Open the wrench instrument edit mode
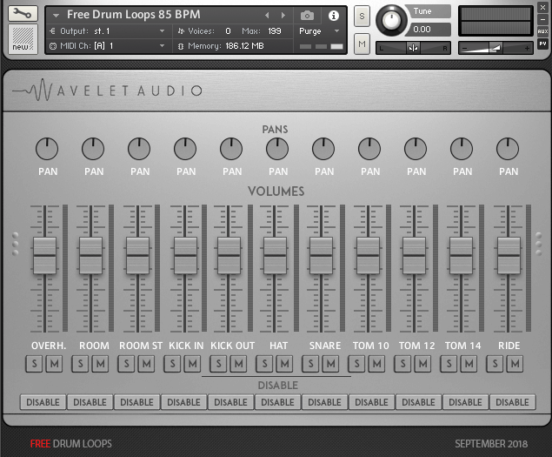Image resolution: width=552 pixels, height=457 pixels. (x=23, y=14)
